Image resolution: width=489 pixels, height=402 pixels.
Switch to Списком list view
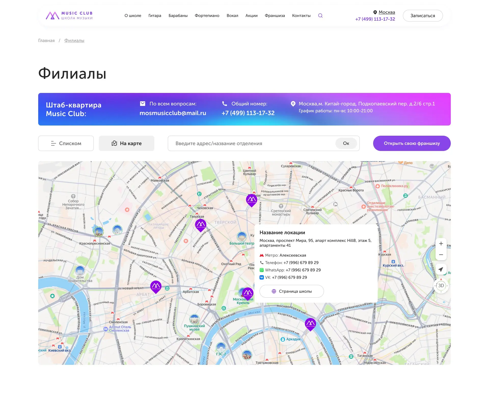click(66, 143)
